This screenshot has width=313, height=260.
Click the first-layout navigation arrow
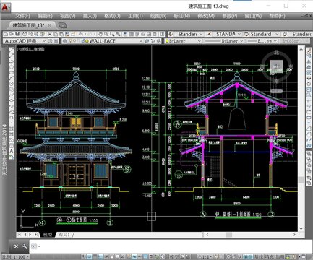click(x=20, y=235)
